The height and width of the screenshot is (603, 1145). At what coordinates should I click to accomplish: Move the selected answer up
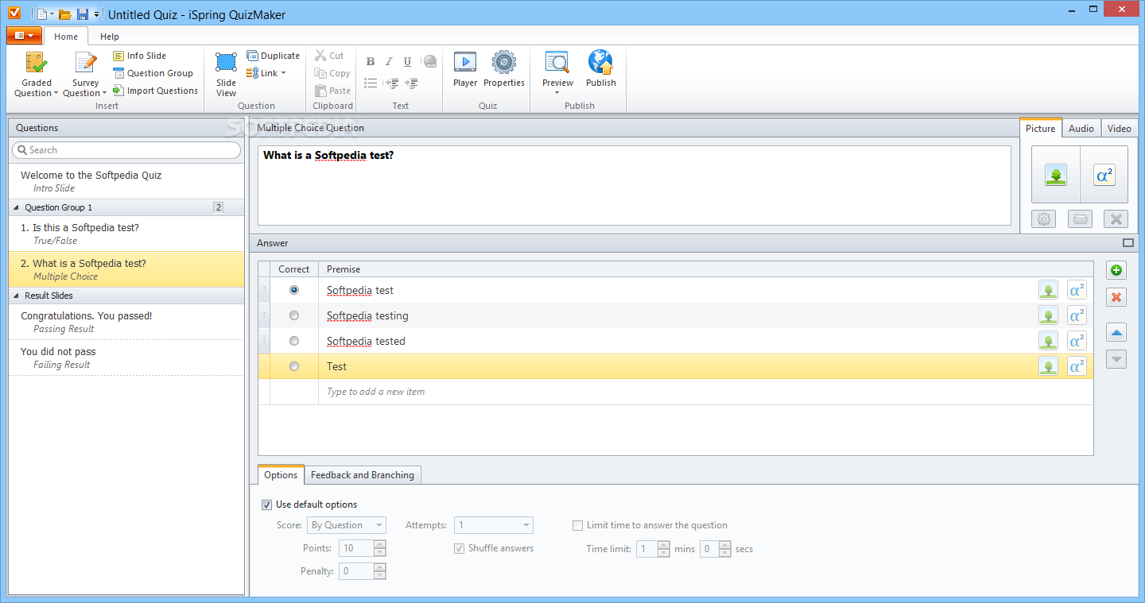pyautogui.click(x=1116, y=333)
